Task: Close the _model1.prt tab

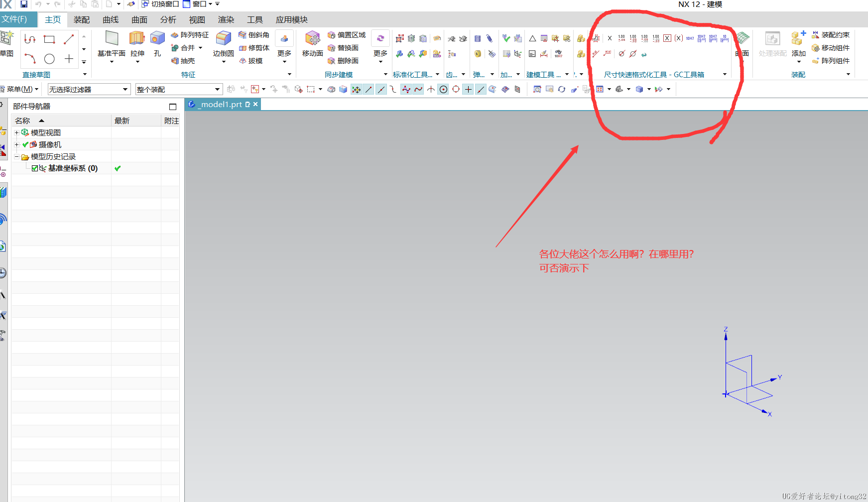Action: [x=255, y=104]
